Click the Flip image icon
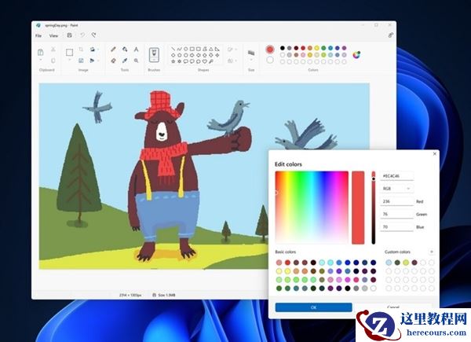 [x=92, y=61]
